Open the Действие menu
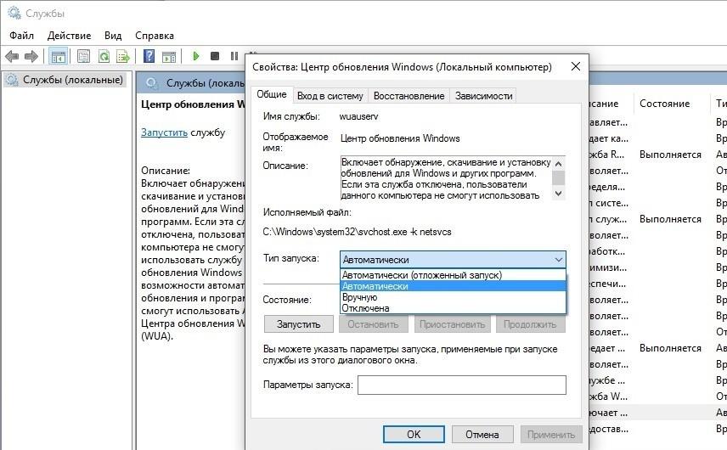The width and height of the screenshot is (727, 450). [x=69, y=36]
